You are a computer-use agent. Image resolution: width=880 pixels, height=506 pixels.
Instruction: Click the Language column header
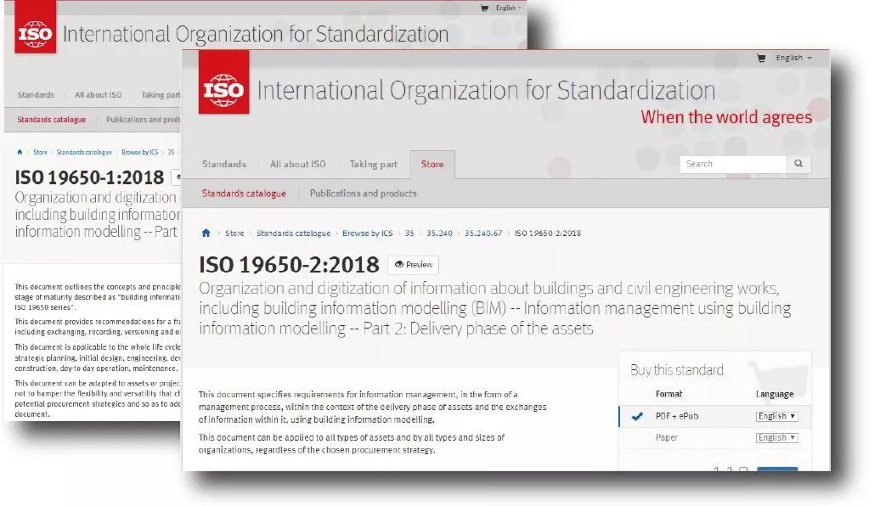(775, 394)
